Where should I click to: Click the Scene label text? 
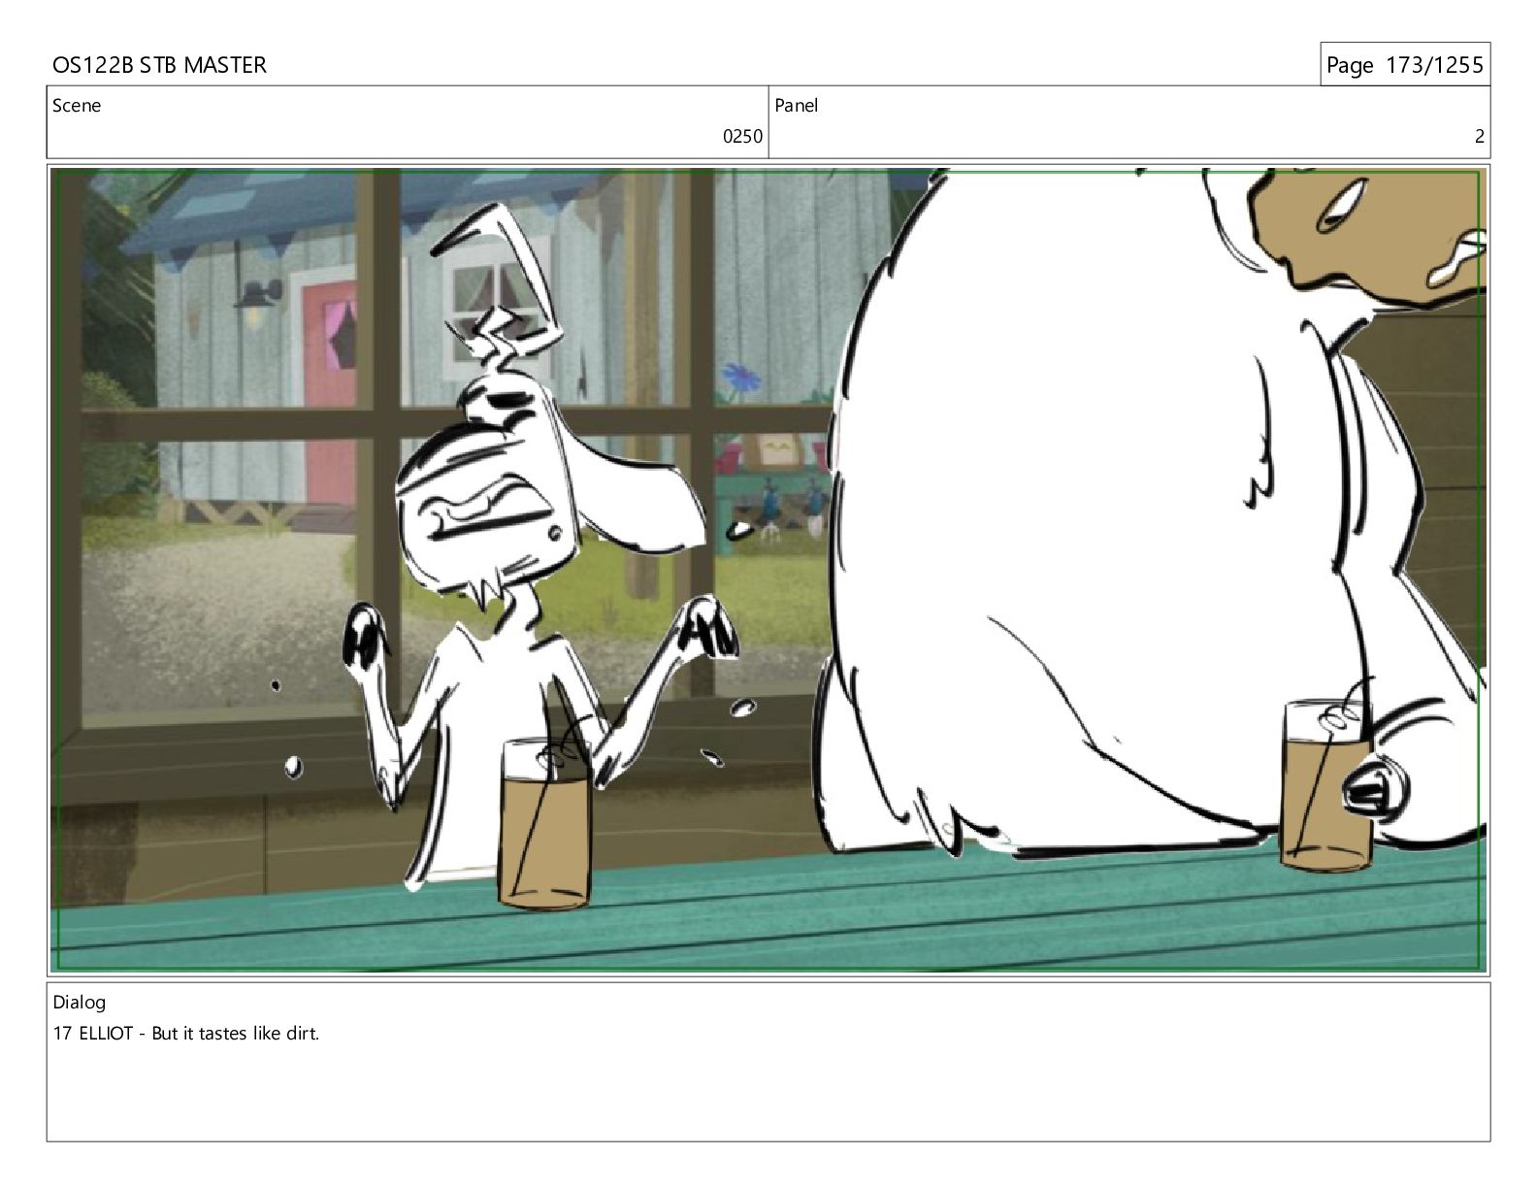[77, 106]
